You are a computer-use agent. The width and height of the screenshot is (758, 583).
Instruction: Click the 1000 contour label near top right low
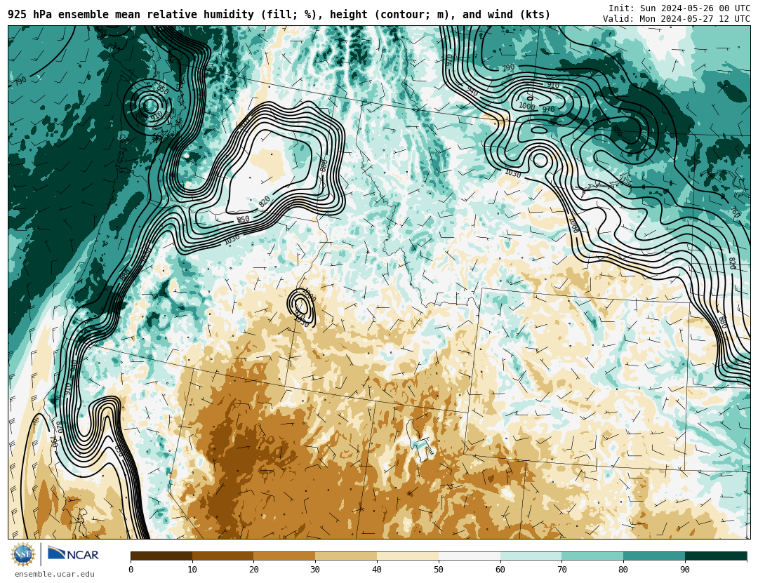tap(527, 106)
